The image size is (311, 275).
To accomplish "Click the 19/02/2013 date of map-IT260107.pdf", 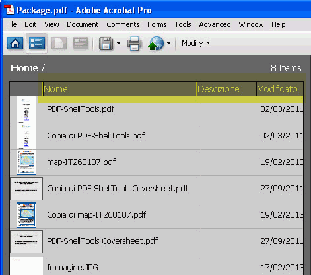I will pos(282,162).
